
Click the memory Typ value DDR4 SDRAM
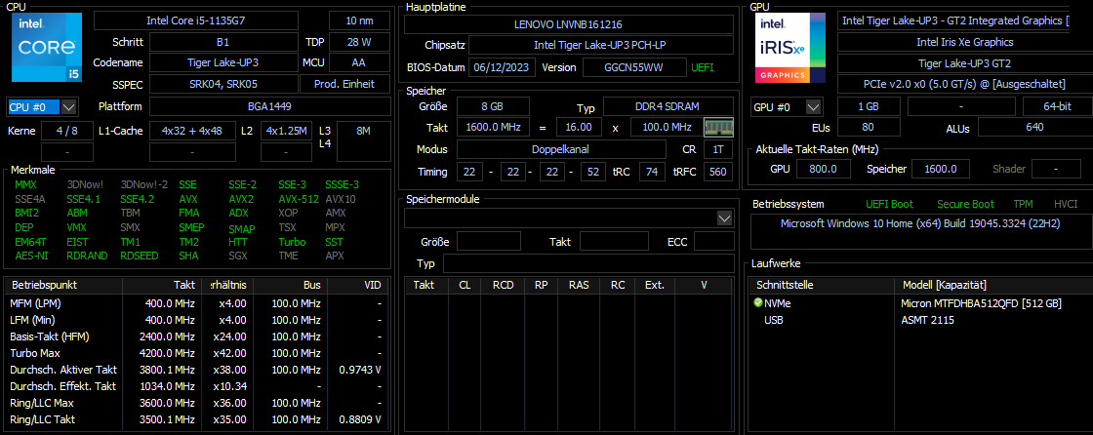pos(668,106)
